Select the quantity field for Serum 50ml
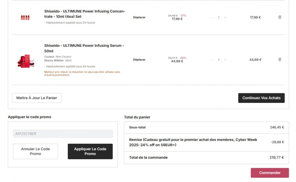 tap(219, 60)
